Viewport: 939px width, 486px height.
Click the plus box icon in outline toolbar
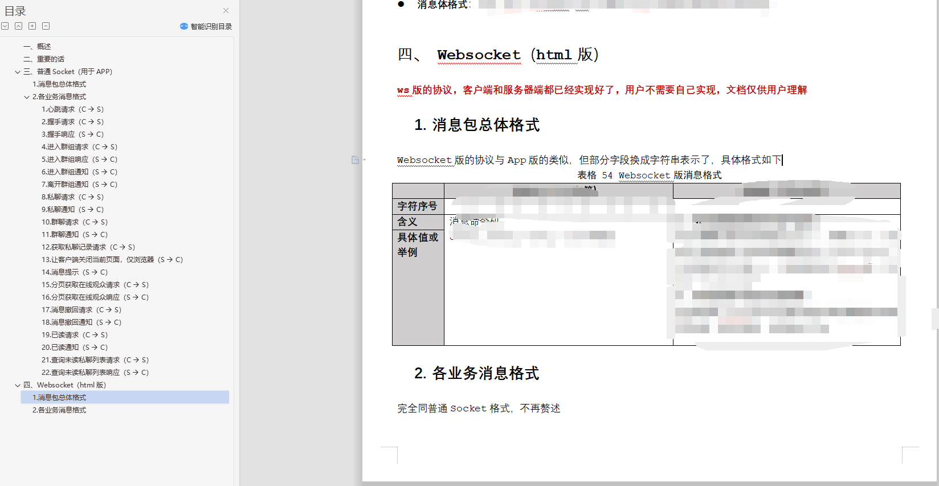(32, 26)
